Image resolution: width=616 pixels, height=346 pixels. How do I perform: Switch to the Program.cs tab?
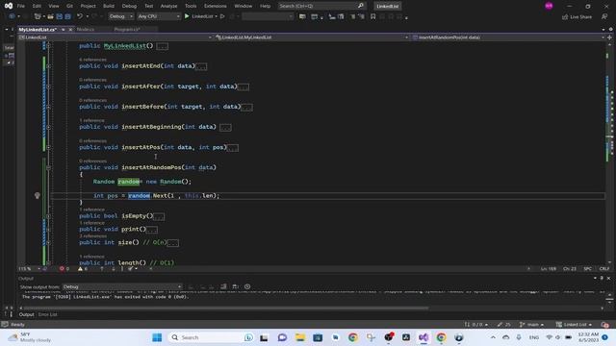127,30
